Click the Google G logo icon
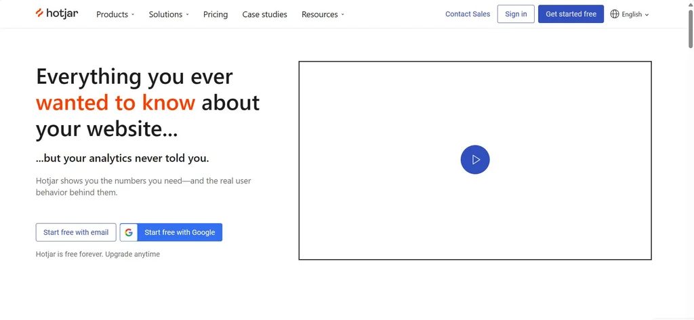This screenshot has width=694, height=320. click(x=129, y=233)
